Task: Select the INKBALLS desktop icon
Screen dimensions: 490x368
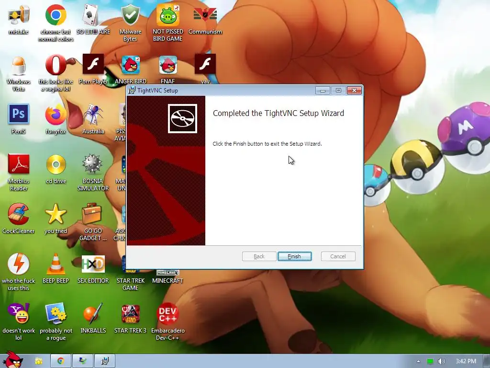Action: pos(93,318)
